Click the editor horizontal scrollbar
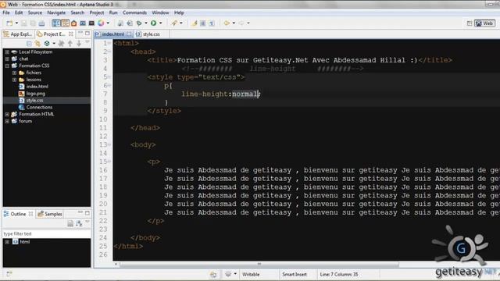Screen dimensions: 500x281 (x=259, y=264)
